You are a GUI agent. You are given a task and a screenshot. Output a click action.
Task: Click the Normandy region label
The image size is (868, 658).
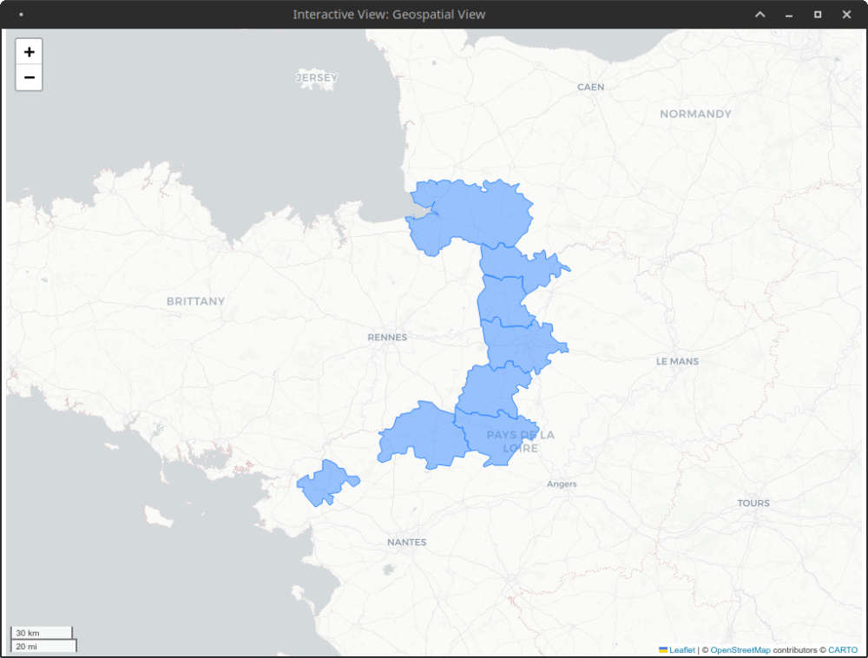click(695, 114)
